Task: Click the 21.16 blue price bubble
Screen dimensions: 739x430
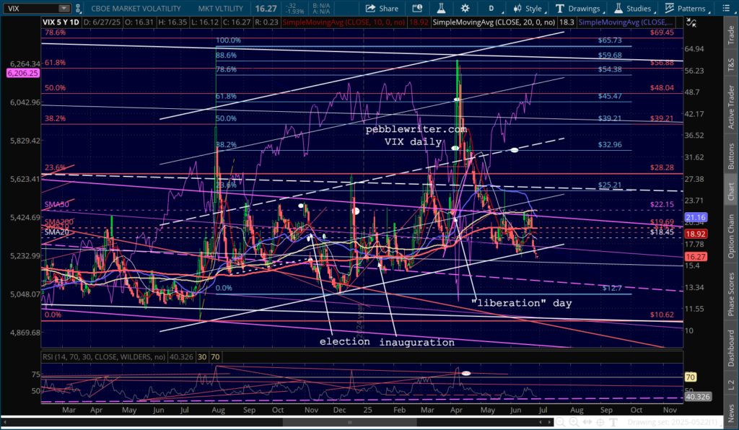Action: click(x=696, y=217)
